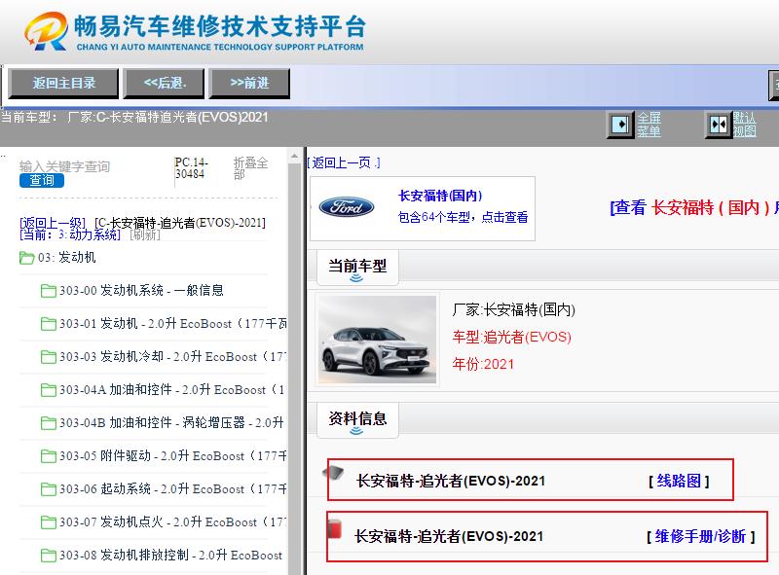Select 303-08 发动机排放控制 entry

pos(171,556)
